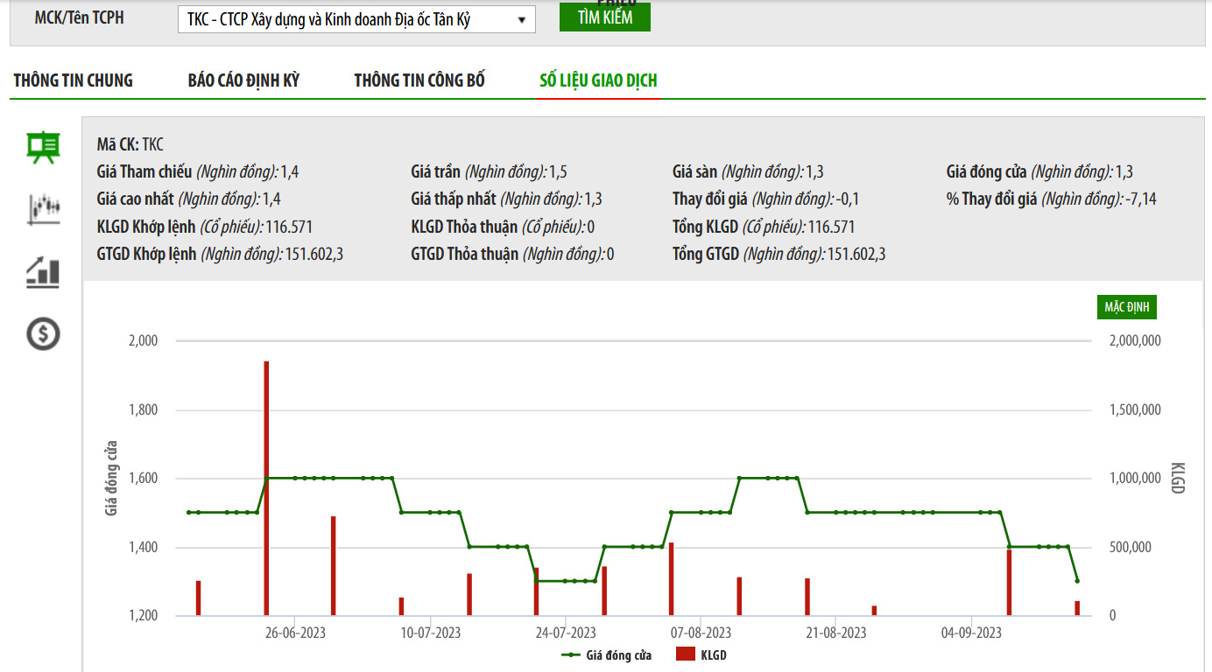
Task: Open the growth bar chart icon
Action: tap(43, 272)
